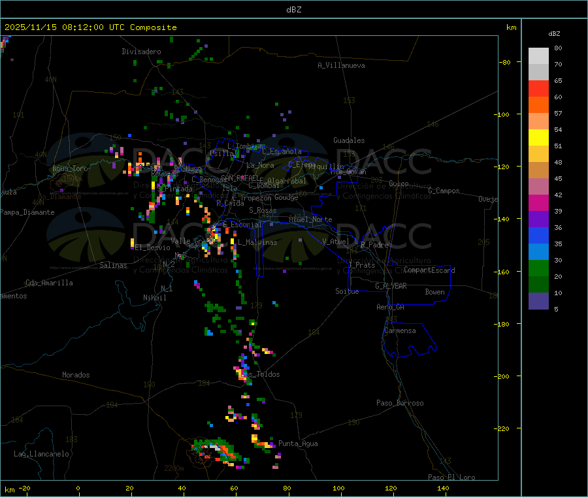588x497 pixels.
Task: Click the J_Prats location label
Action: [x=361, y=265]
